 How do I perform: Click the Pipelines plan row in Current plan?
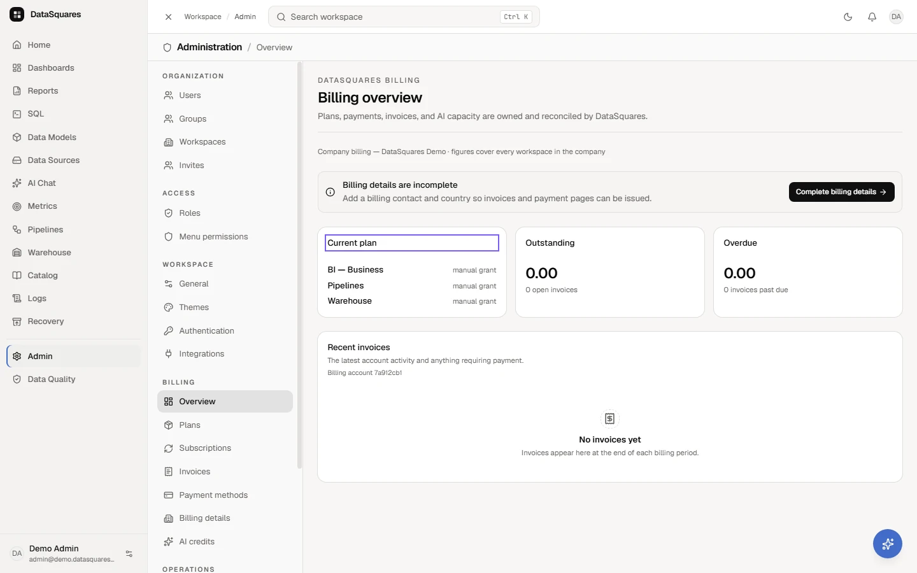pos(411,286)
